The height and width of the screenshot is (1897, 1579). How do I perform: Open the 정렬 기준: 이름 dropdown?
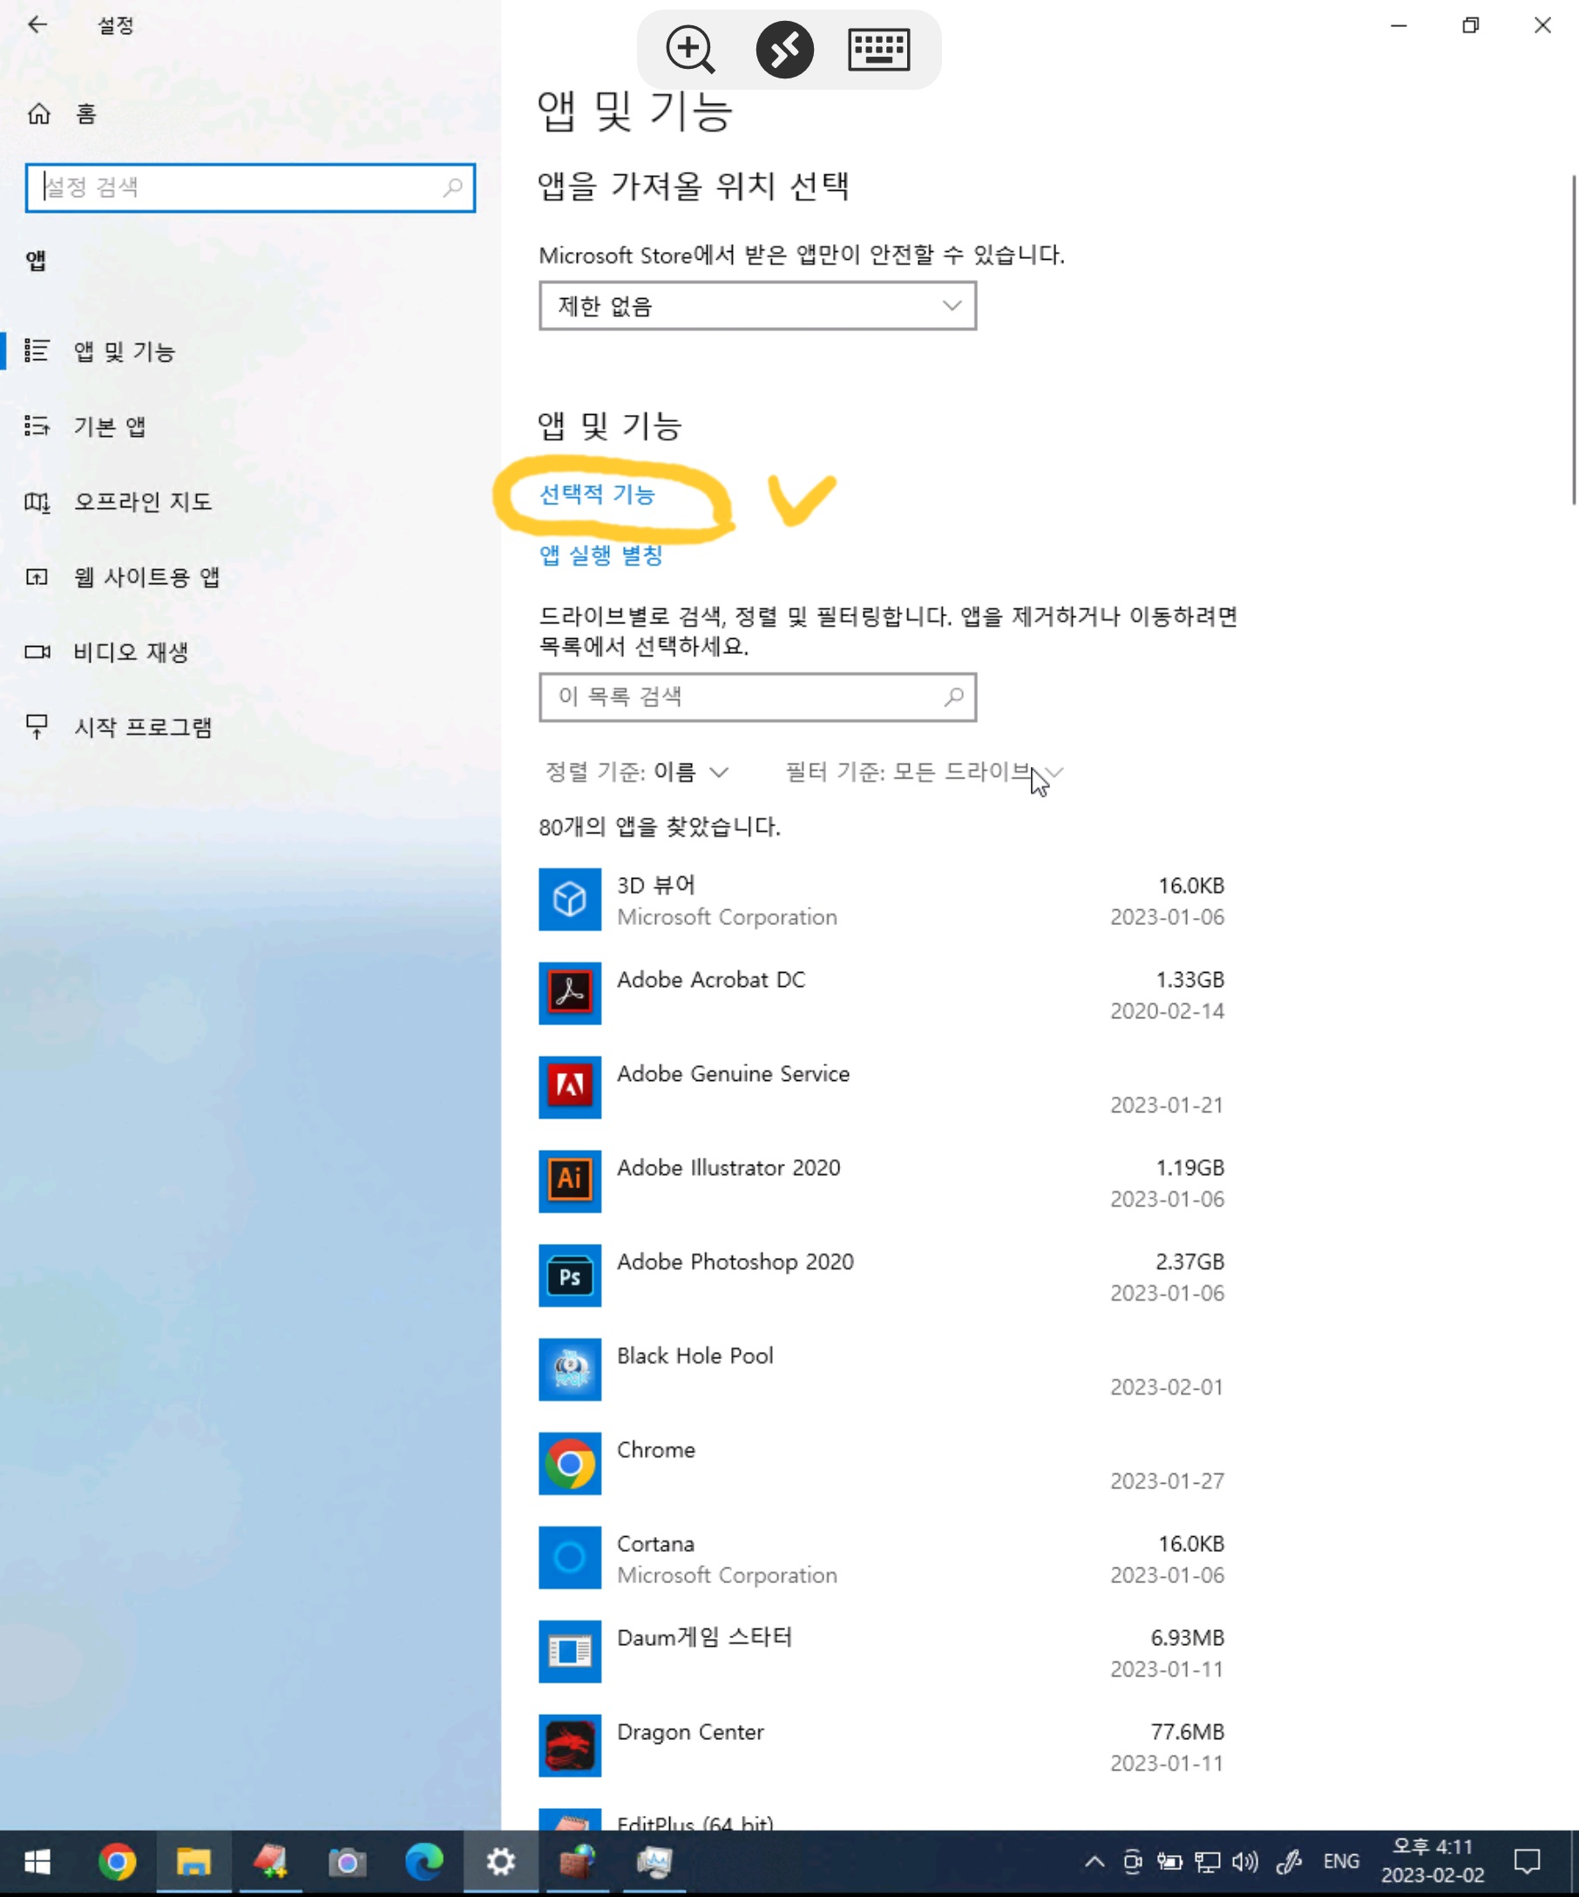coord(636,772)
